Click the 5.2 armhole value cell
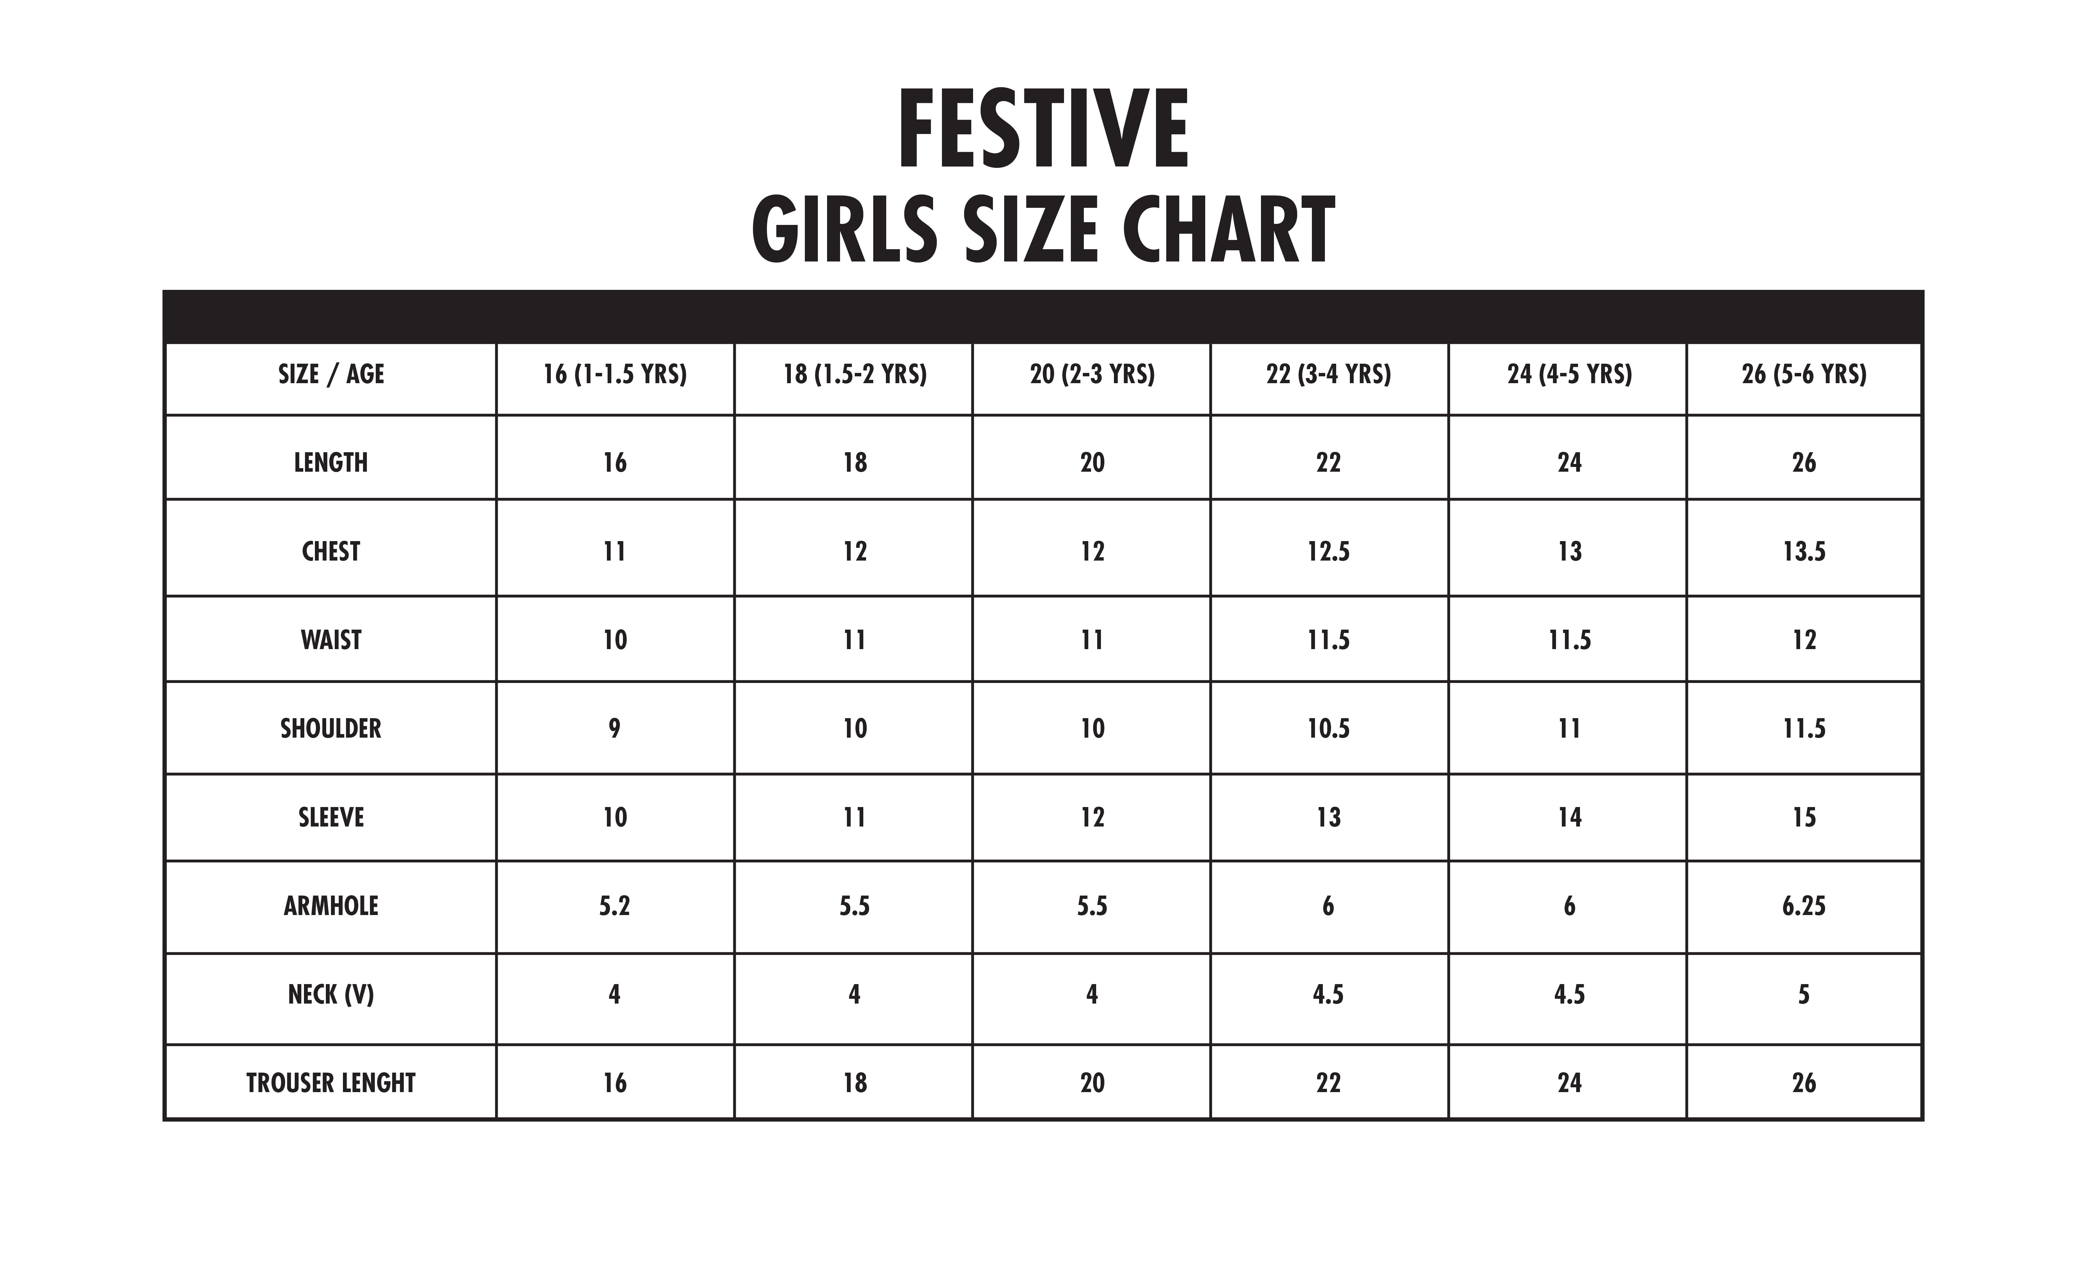 pyautogui.click(x=615, y=906)
